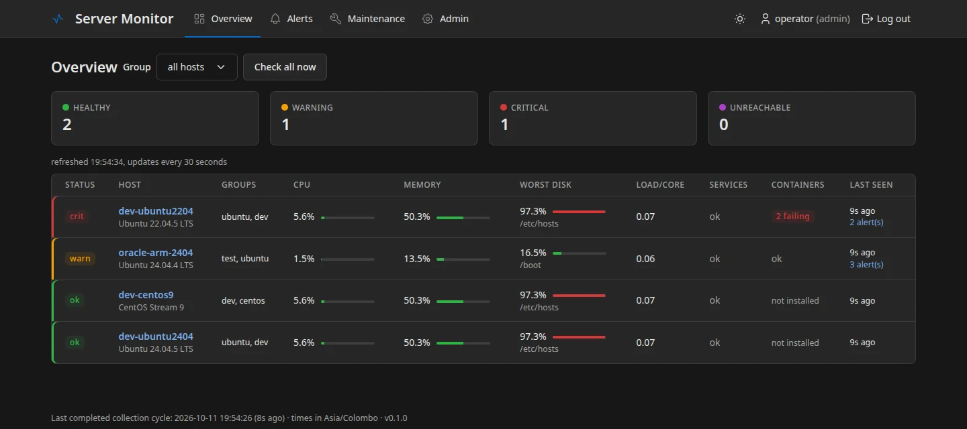The width and height of the screenshot is (967, 429).
Task: Click the Log out arrow icon
Action: pos(868,19)
